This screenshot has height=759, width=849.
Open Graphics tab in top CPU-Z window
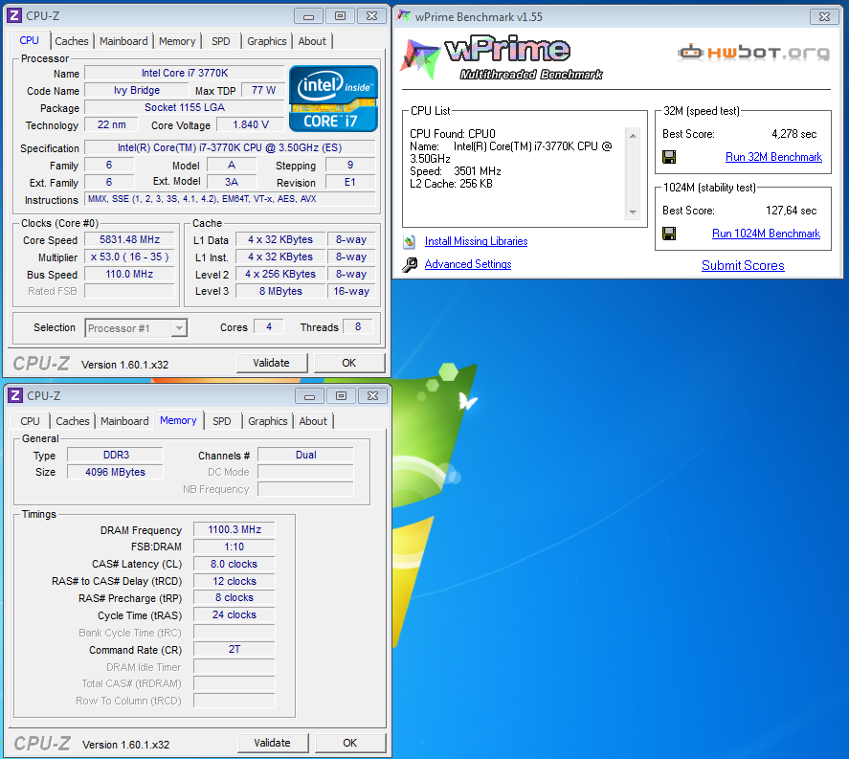click(267, 41)
